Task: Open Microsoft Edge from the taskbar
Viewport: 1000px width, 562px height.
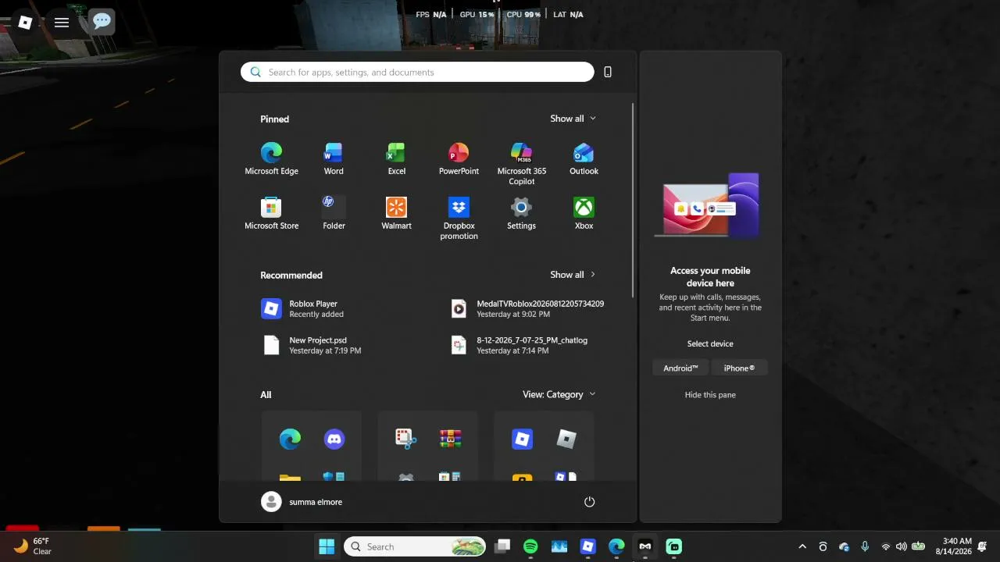Action: click(617, 546)
